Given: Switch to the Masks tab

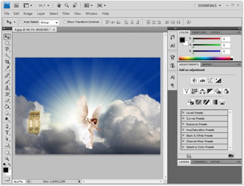Looking at the screenshot, I should (207, 64).
